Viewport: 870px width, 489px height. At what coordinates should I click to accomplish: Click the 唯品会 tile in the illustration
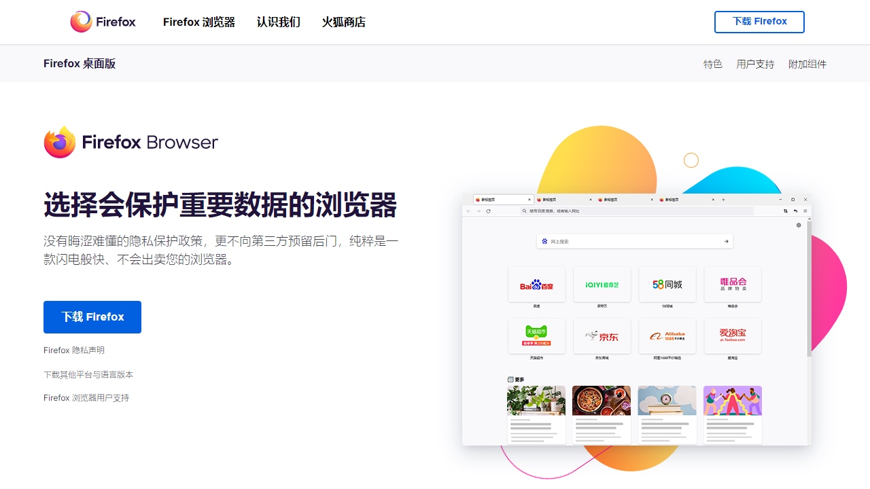pyautogui.click(x=733, y=285)
